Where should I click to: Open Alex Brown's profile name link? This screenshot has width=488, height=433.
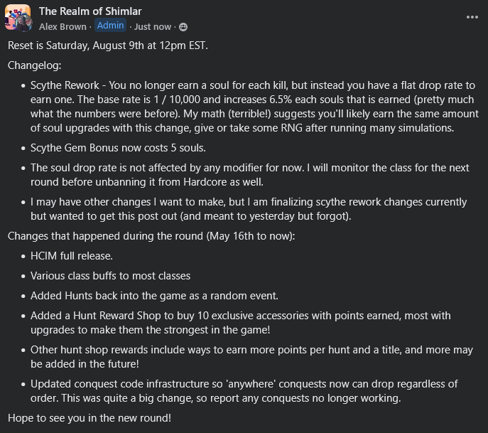[62, 26]
